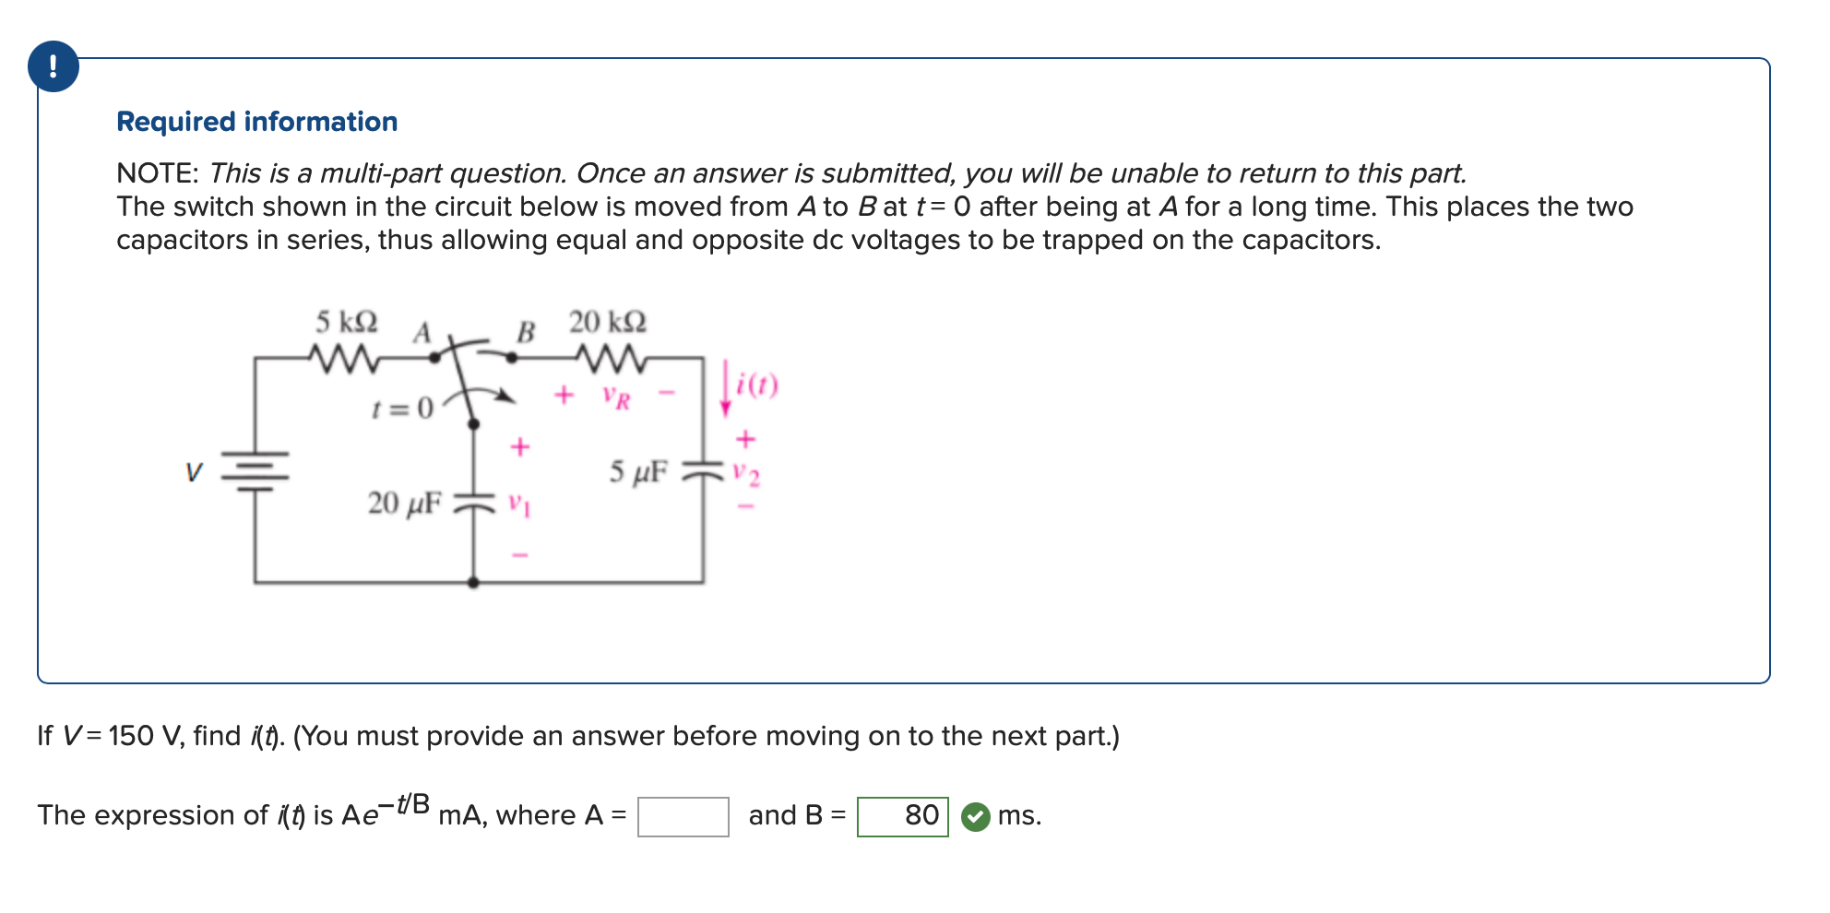1830x913 pixels.
Task: Click the 20 kΩ resistor symbol
Action: (x=610, y=356)
